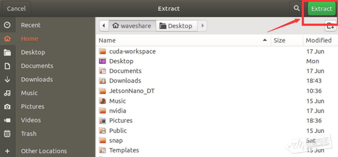Click the sidebar Music note icon
The image size is (338, 157).
coord(7,93)
